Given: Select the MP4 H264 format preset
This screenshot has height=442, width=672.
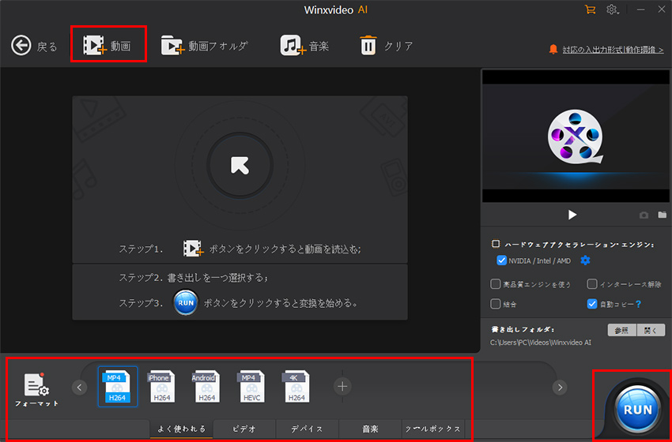Looking at the screenshot, I should 118,387.
